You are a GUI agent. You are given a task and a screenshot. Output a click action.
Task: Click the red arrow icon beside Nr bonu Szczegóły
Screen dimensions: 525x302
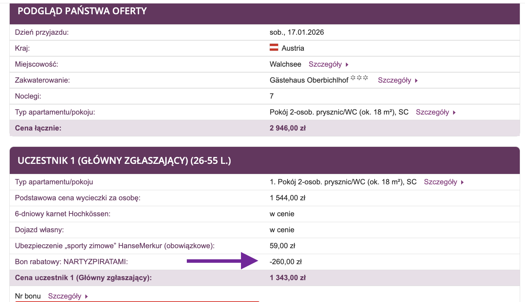pyautogui.click(x=86, y=296)
